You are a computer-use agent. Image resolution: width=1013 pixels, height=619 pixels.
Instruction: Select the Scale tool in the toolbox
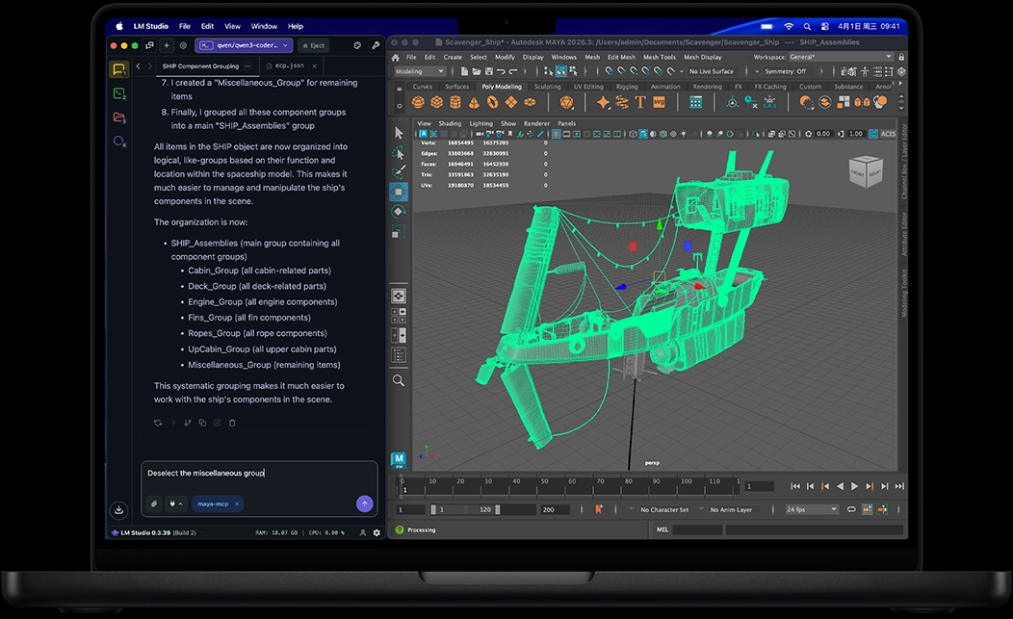point(399,231)
